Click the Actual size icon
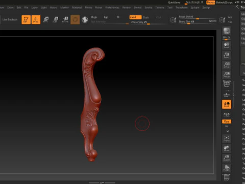This screenshot has height=184, width=245. click(227, 65)
